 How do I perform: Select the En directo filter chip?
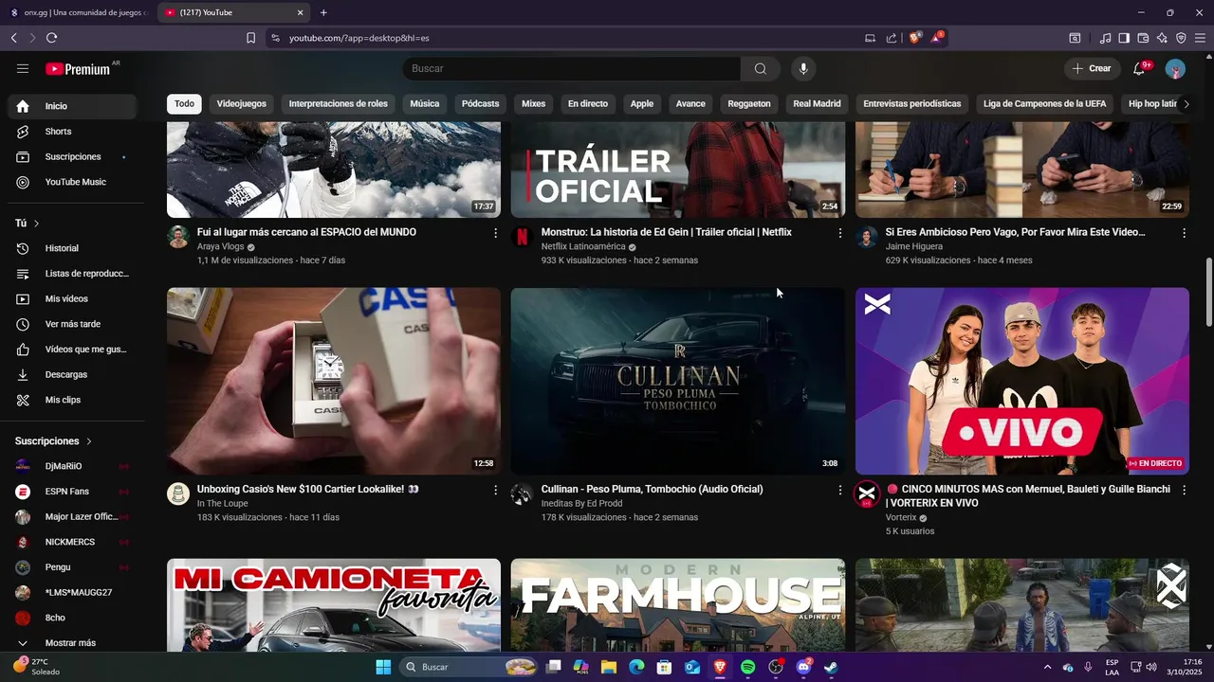click(x=588, y=104)
